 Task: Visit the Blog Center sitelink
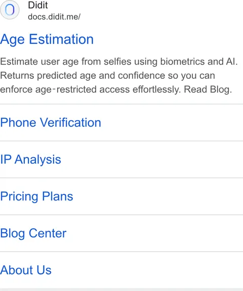(x=33, y=233)
